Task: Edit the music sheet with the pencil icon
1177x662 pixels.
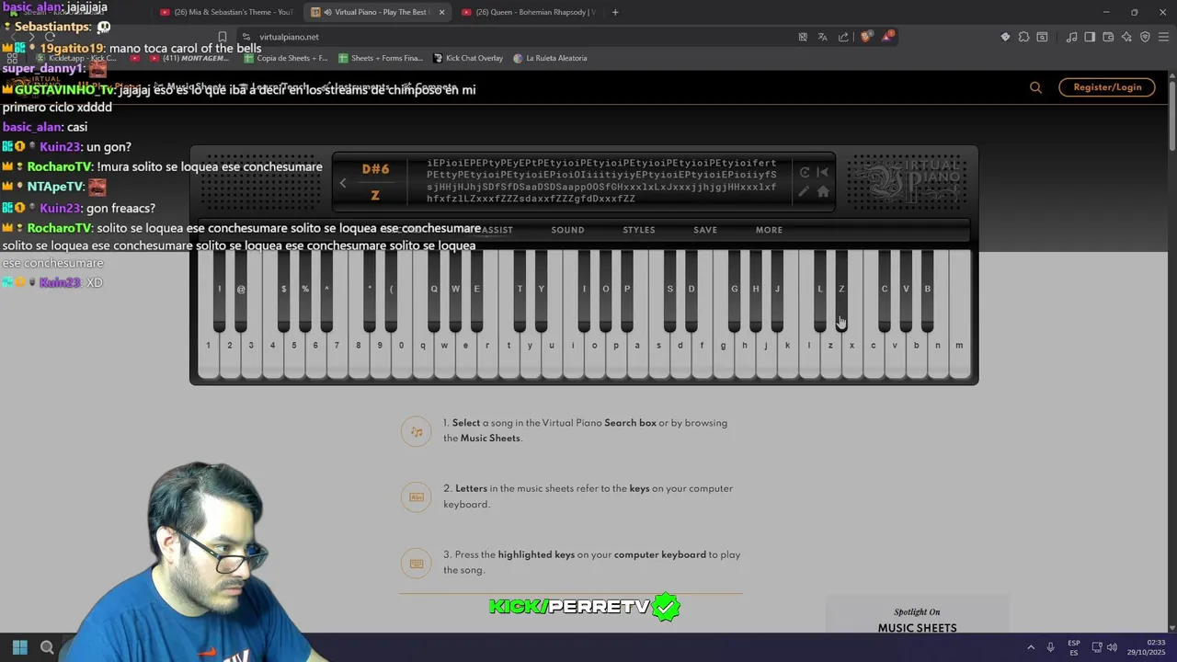Action: pos(805,191)
